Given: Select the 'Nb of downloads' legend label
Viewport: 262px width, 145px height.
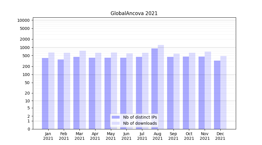Looking at the screenshot, I should click(140, 123).
